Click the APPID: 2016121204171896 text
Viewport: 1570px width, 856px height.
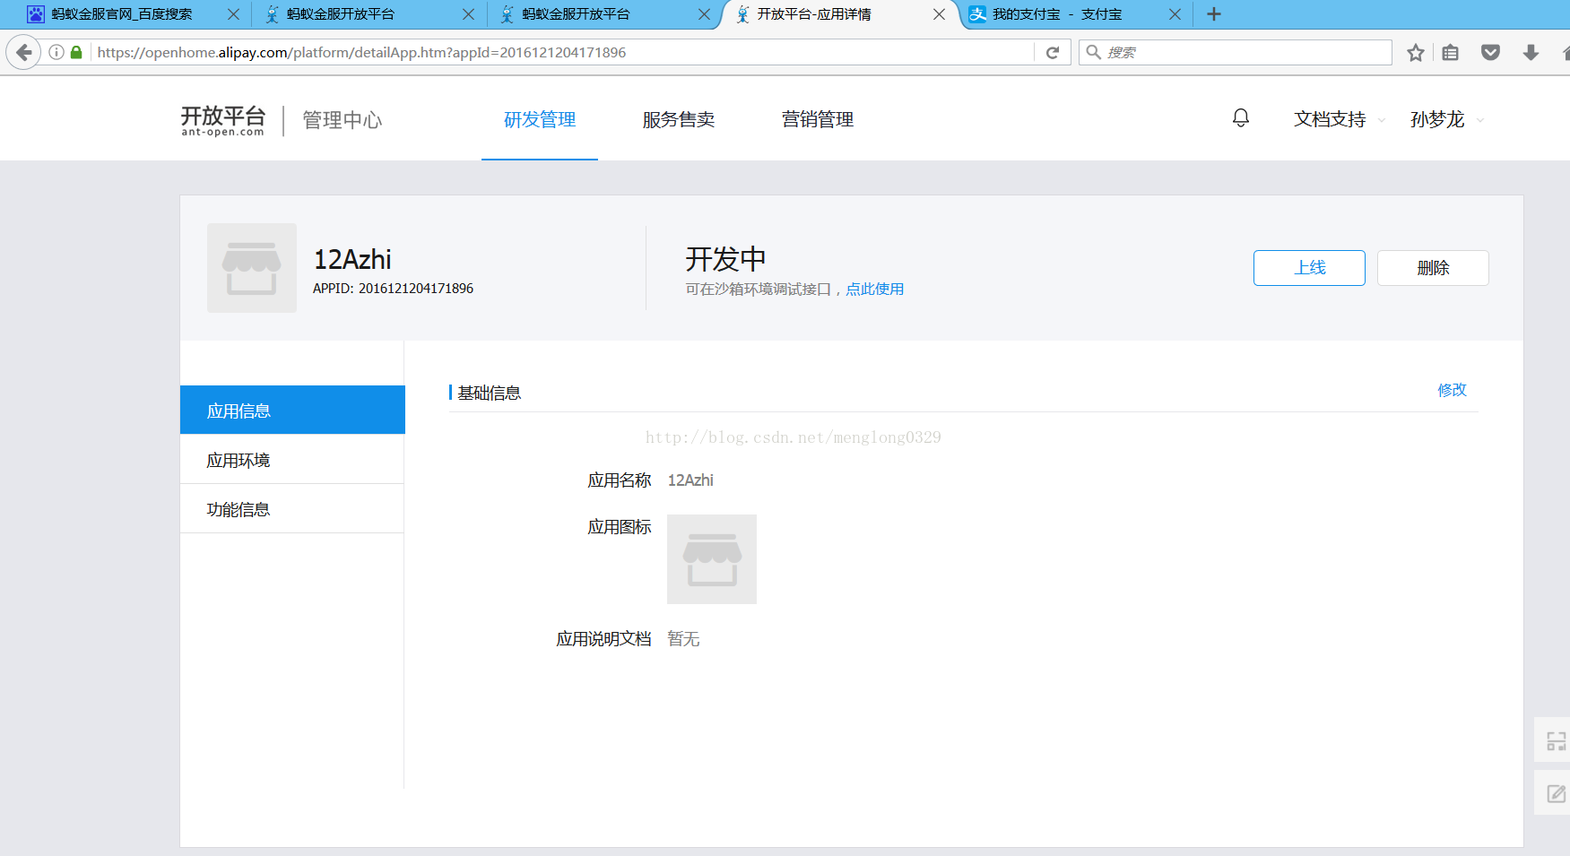[393, 289]
